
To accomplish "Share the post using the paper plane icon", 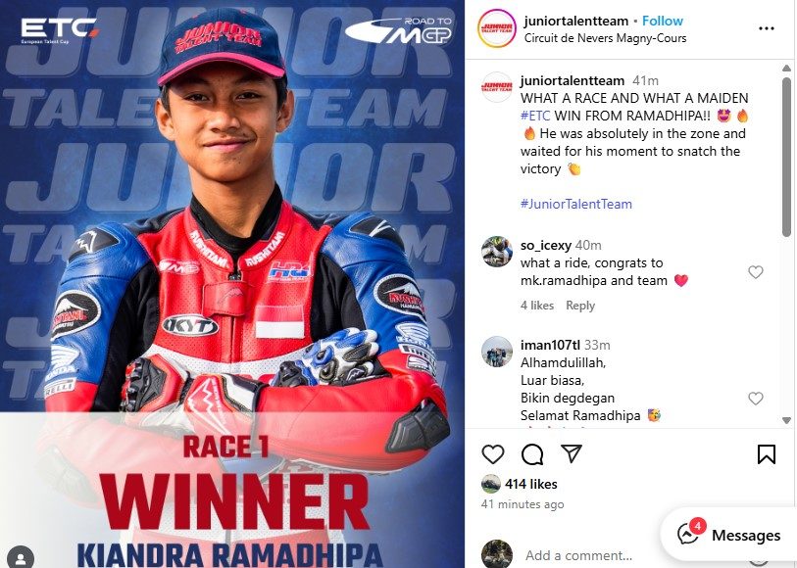I will tap(572, 453).
